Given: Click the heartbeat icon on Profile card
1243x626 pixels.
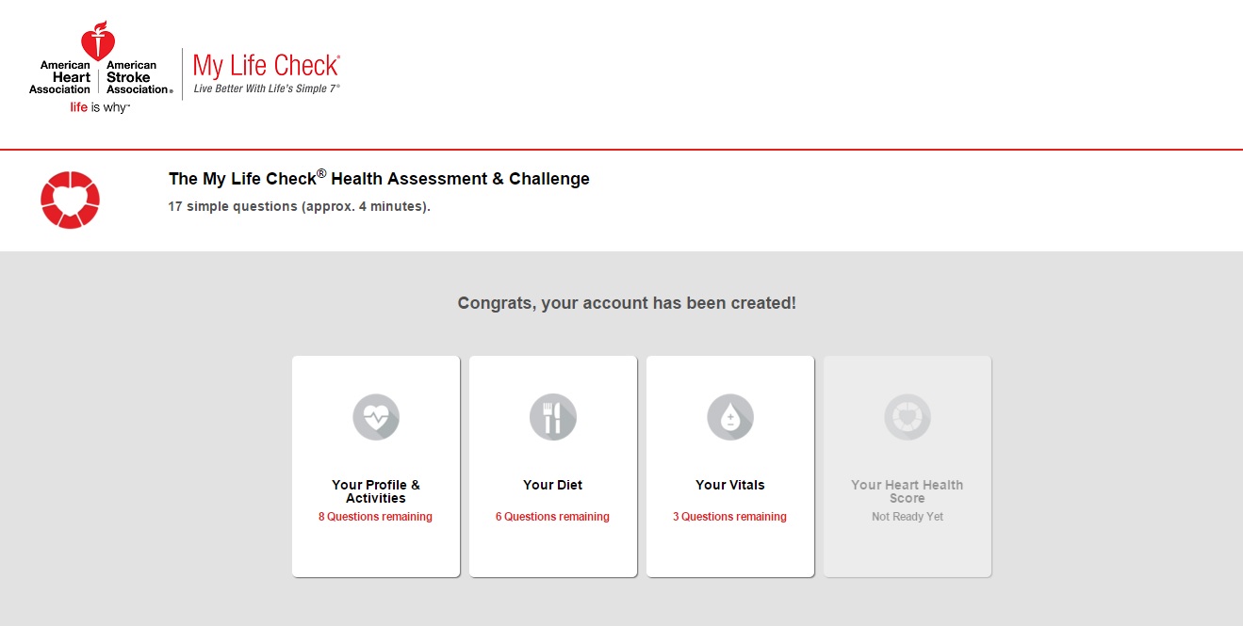Looking at the screenshot, I should point(376,417).
